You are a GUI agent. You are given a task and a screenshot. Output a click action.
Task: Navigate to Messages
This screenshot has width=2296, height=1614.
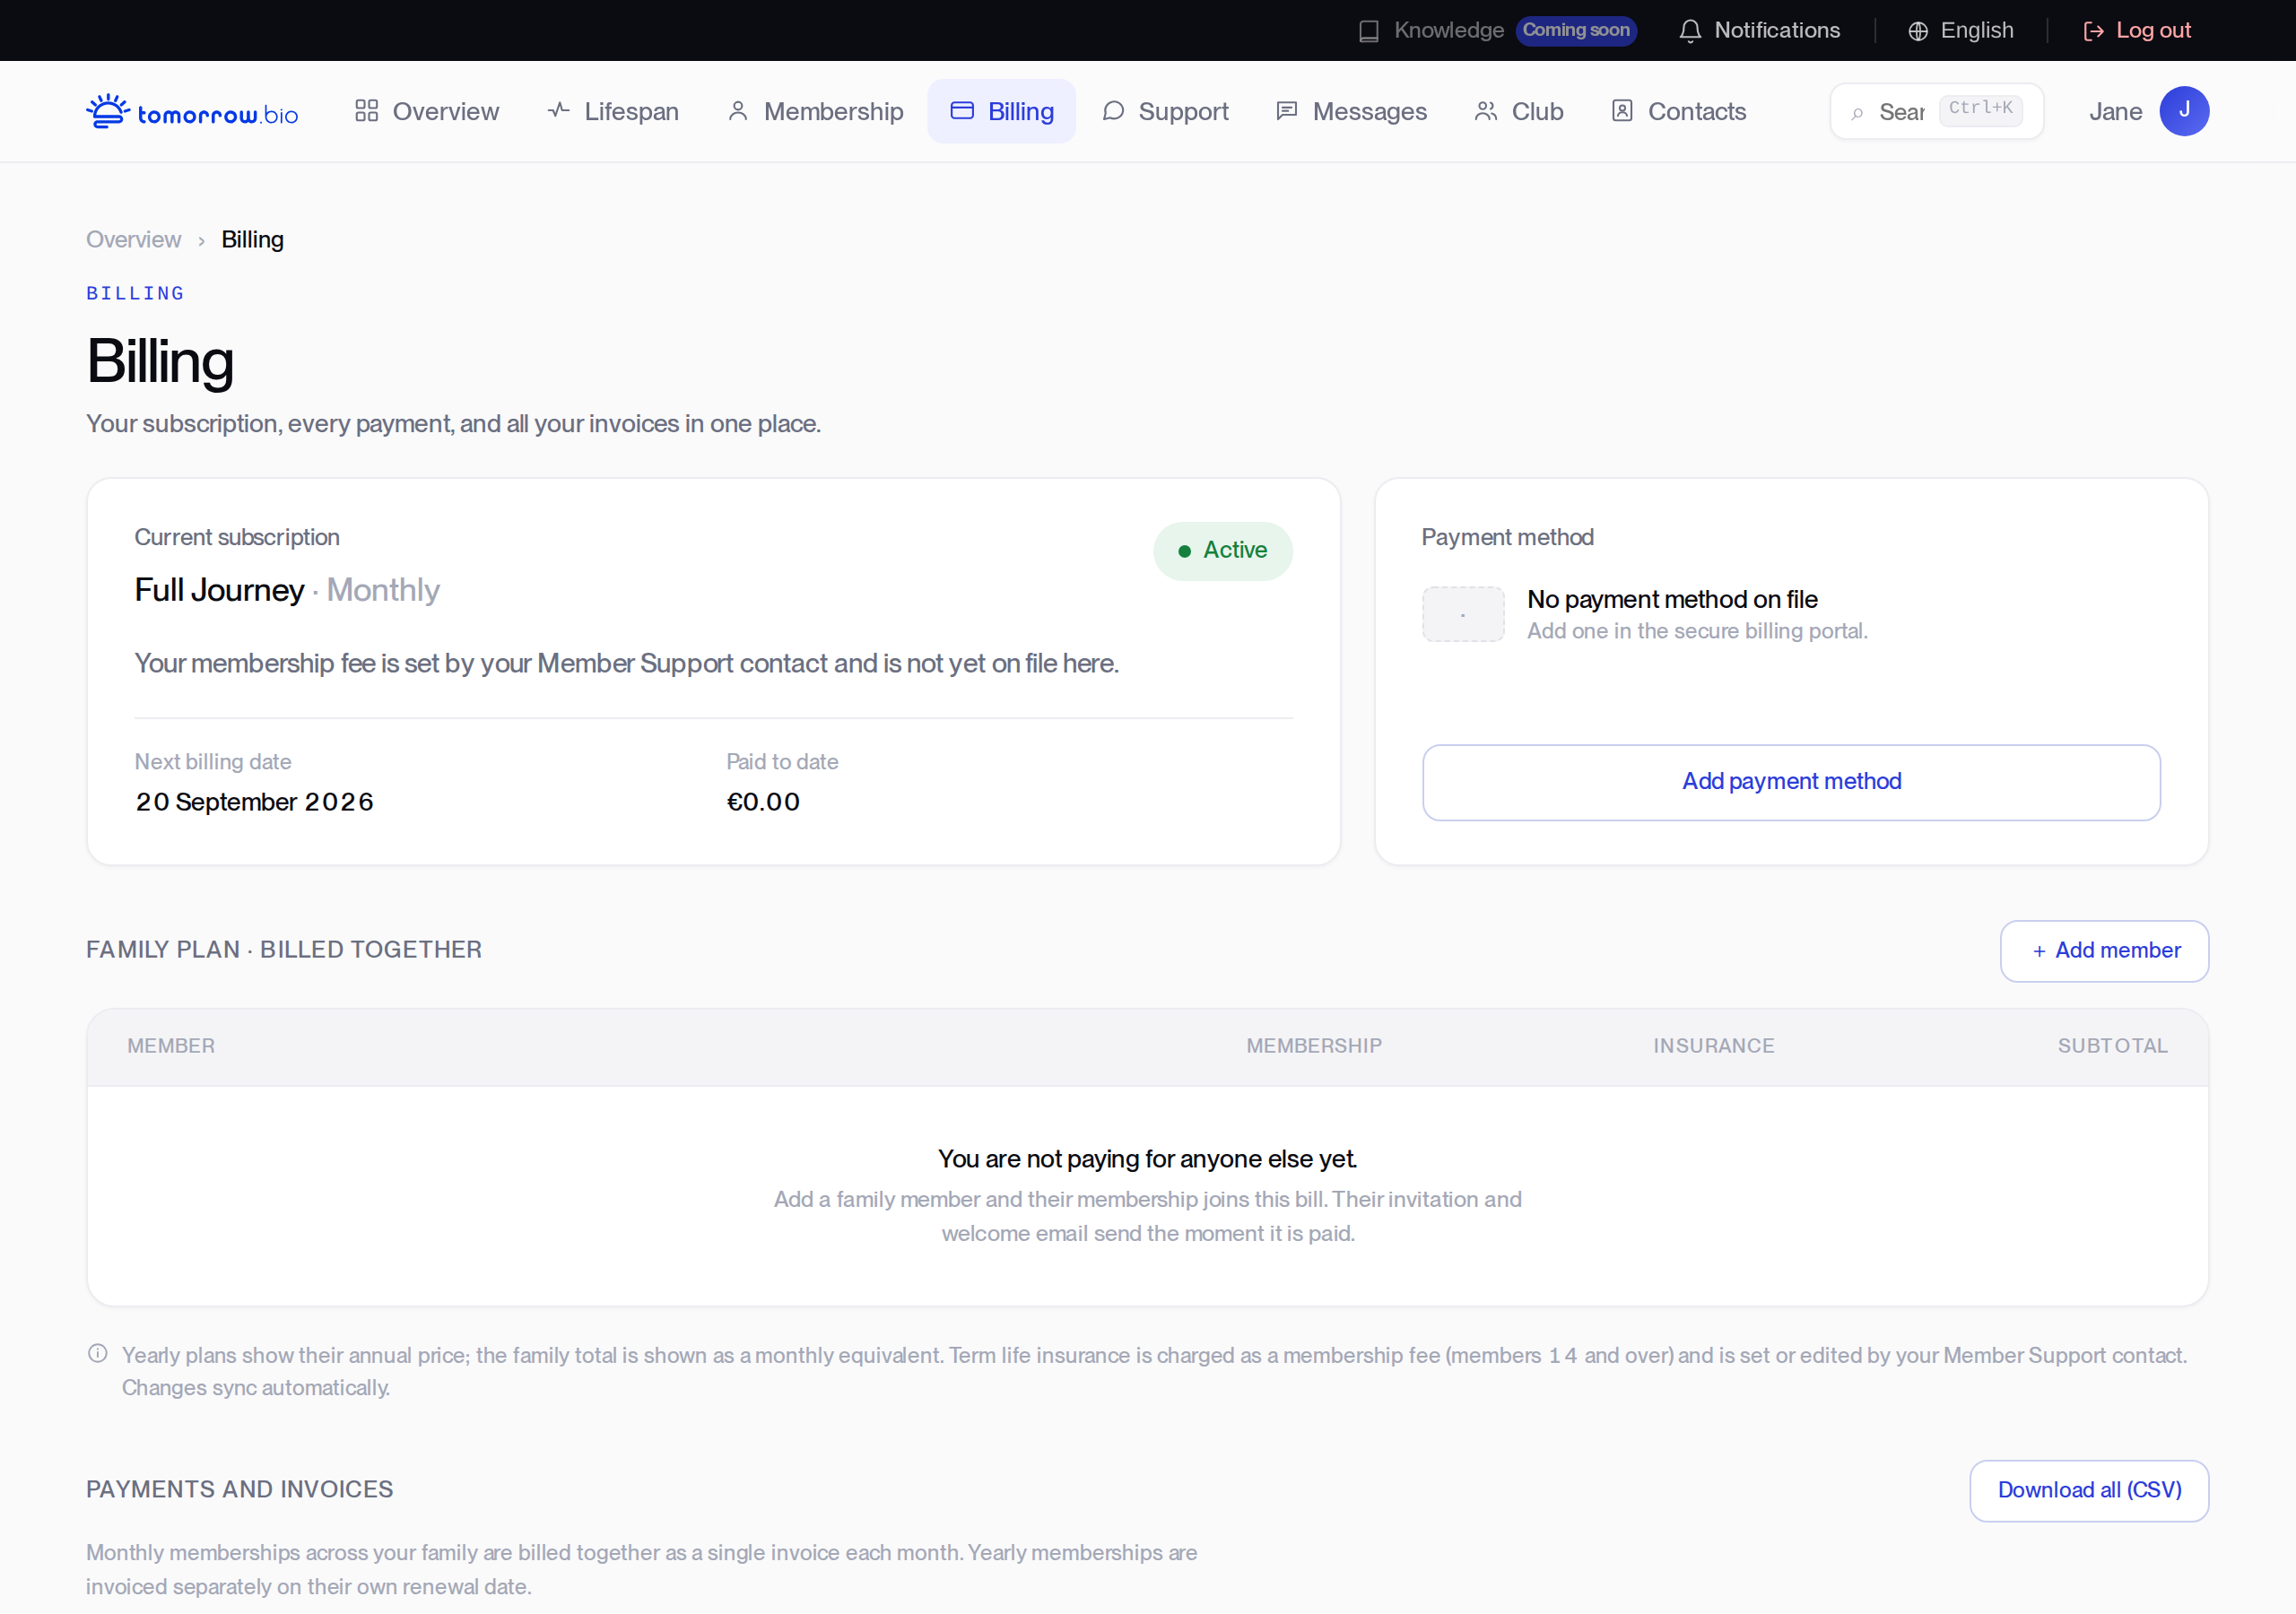click(x=1351, y=111)
